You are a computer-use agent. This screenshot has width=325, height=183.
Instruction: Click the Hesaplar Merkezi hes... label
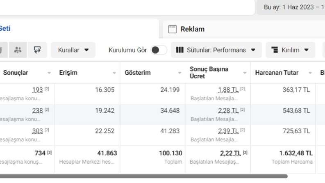(x=86, y=162)
